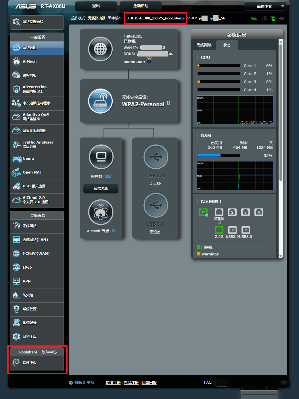Screen dimensions: 299x399
Task: Open system administration page
Action: click(x=37, y=309)
